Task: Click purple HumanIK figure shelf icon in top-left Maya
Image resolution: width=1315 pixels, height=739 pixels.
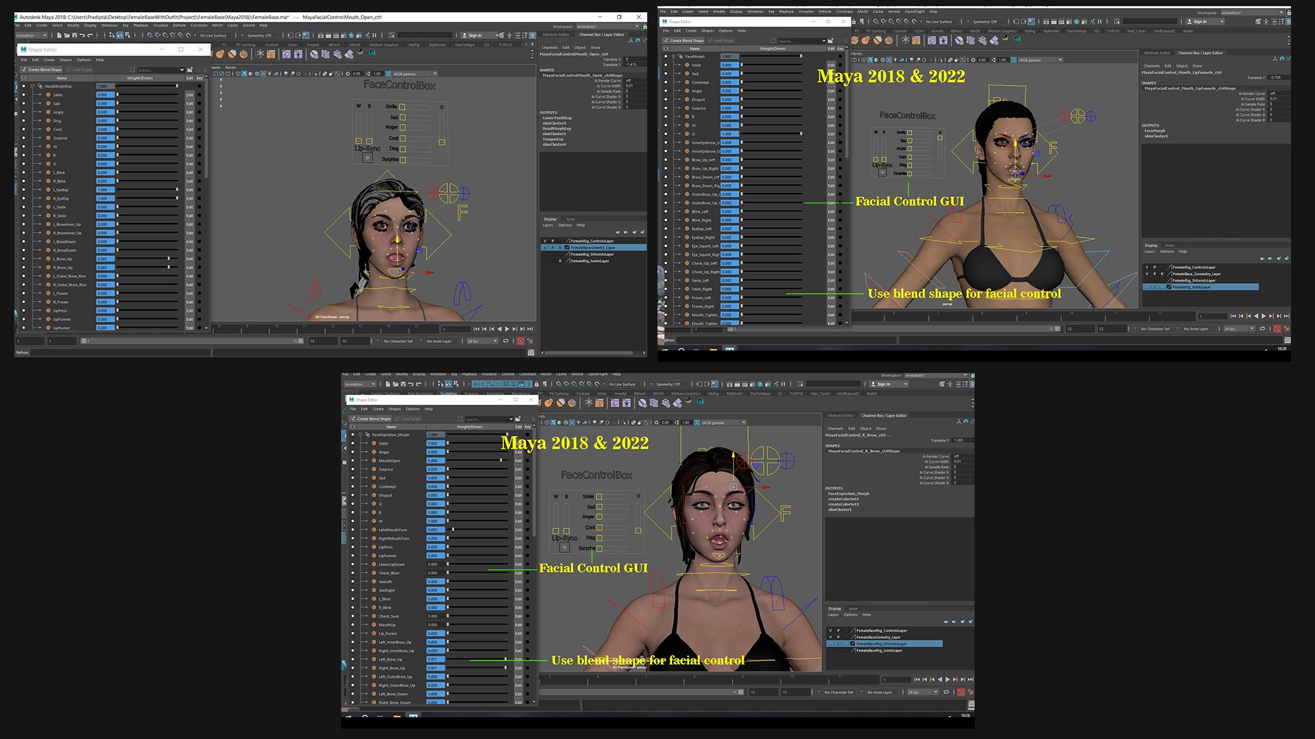Action: pos(299,54)
